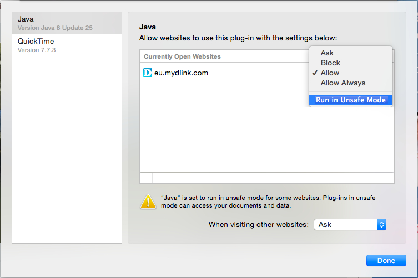Remove website with the minus button
Viewport: 418px width, 278px height.
point(146,178)
